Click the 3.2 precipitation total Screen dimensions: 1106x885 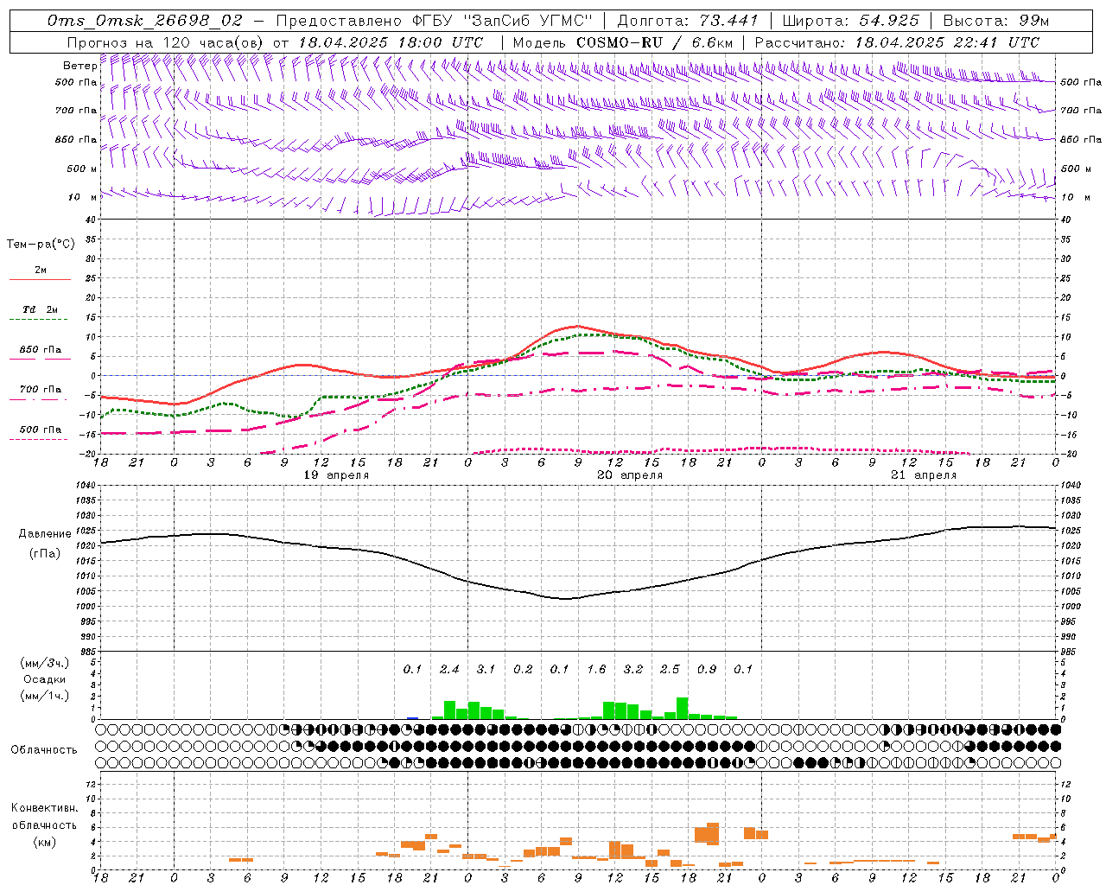pos(633,669)
